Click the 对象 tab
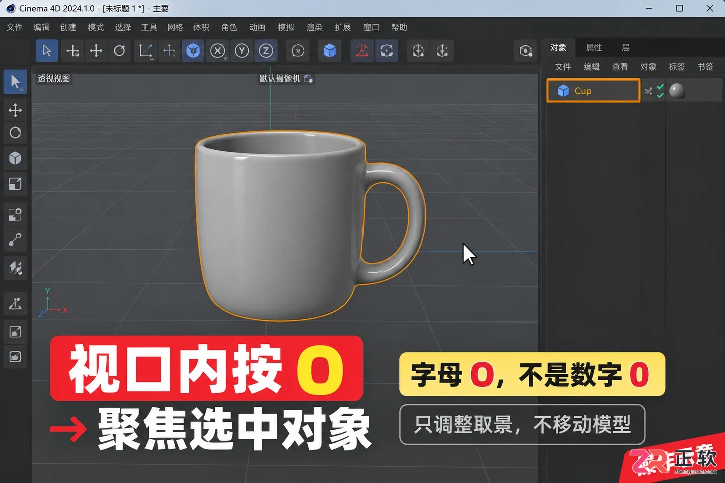The width and height of the screenshot is (725, 483). pos(558,48)
